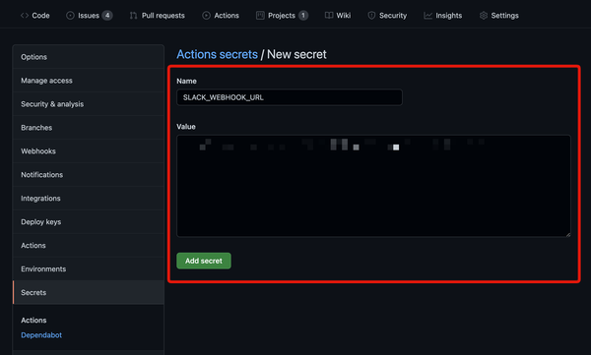Go to Deploy keys settings

[x=89, y=221]
